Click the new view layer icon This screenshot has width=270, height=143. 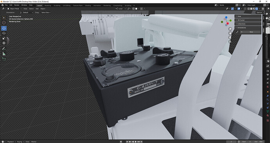pos(264,5)
